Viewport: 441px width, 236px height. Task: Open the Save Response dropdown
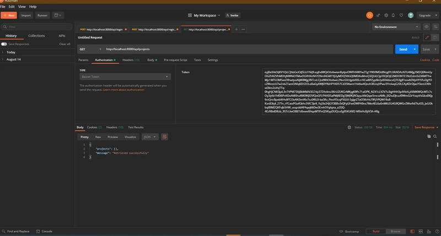coord(426,127)
